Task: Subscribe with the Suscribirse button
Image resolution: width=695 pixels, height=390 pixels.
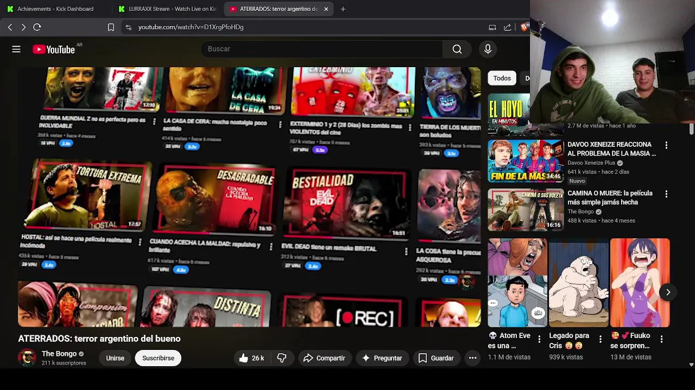Action: pyautogui.click(x=158, y=358)
